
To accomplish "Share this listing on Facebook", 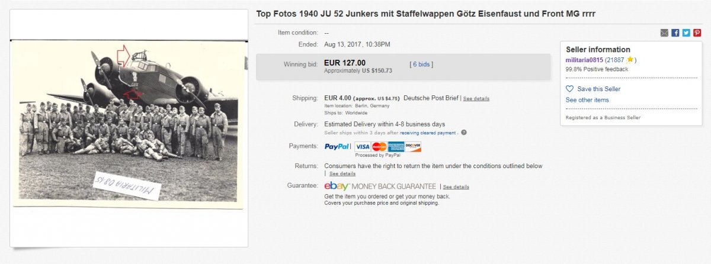I will tap(675, 33).
